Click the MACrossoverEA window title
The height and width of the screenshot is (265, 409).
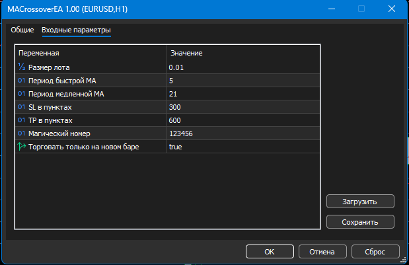(x=67, y=9)
